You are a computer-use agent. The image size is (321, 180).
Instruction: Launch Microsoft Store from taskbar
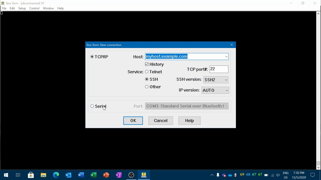(31, 175)
